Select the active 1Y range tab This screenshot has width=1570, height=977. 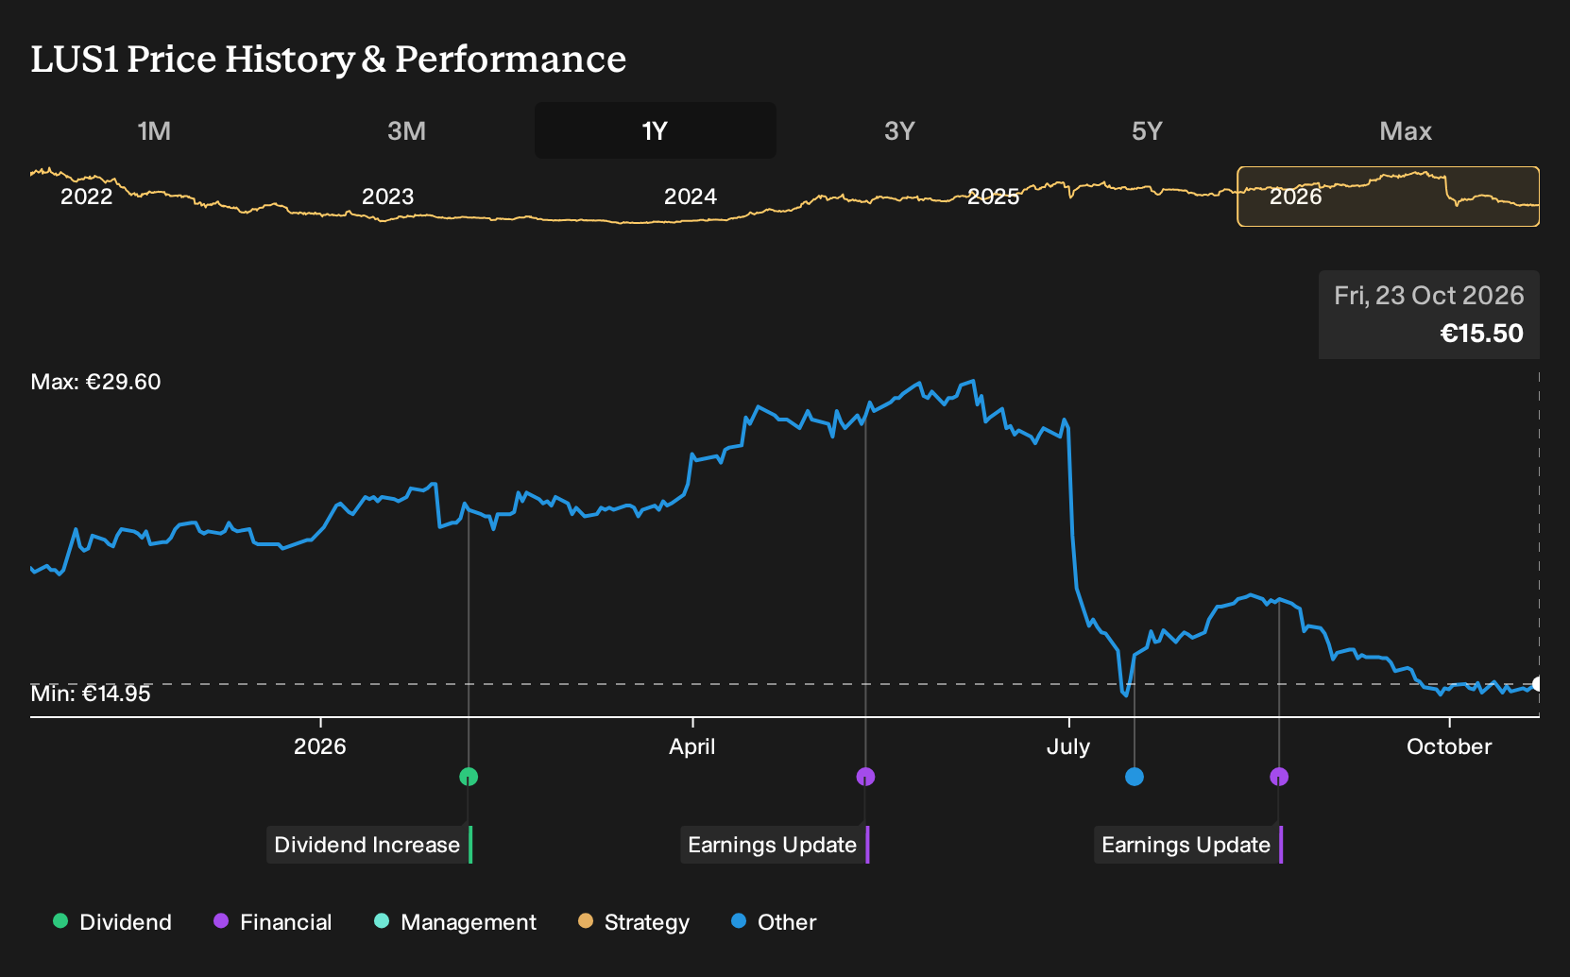pos(656,130)
